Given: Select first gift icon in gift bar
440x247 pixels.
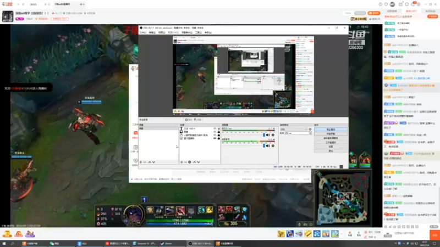Looking at the screenshot, I should [x=281, y=234].
